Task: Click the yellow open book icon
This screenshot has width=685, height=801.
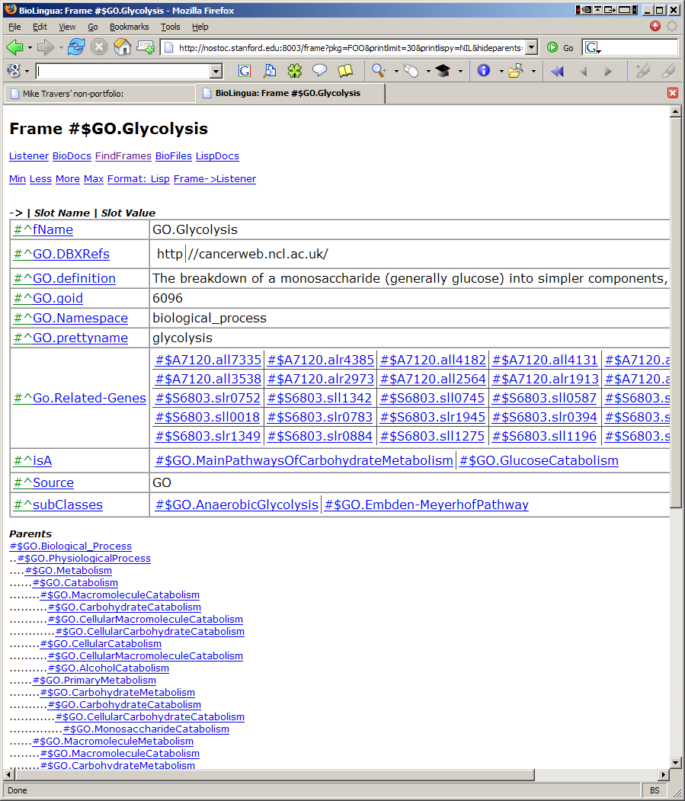Action: (345, 70)
